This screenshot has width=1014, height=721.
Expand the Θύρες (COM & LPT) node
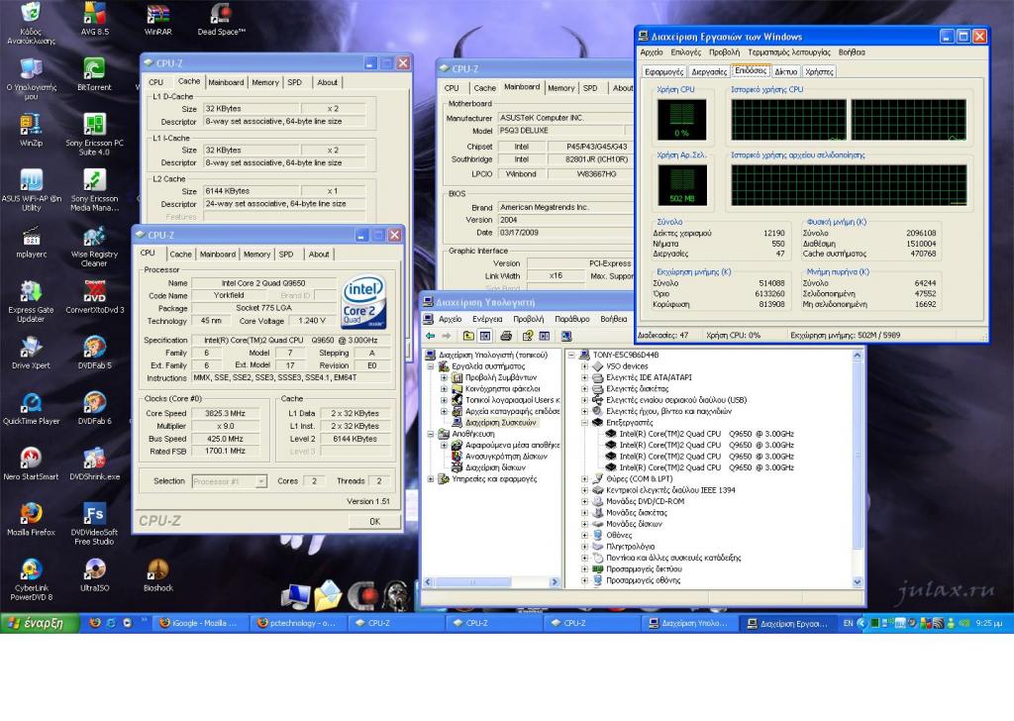click(x=584, y=479)
